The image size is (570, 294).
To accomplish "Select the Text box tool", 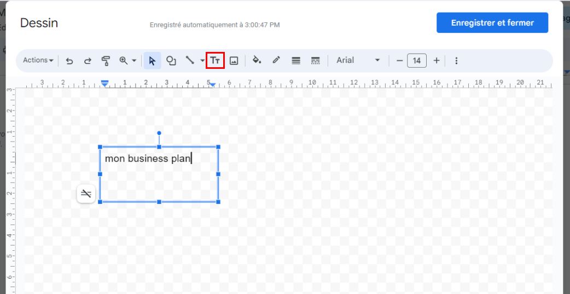I will [215, 61].
